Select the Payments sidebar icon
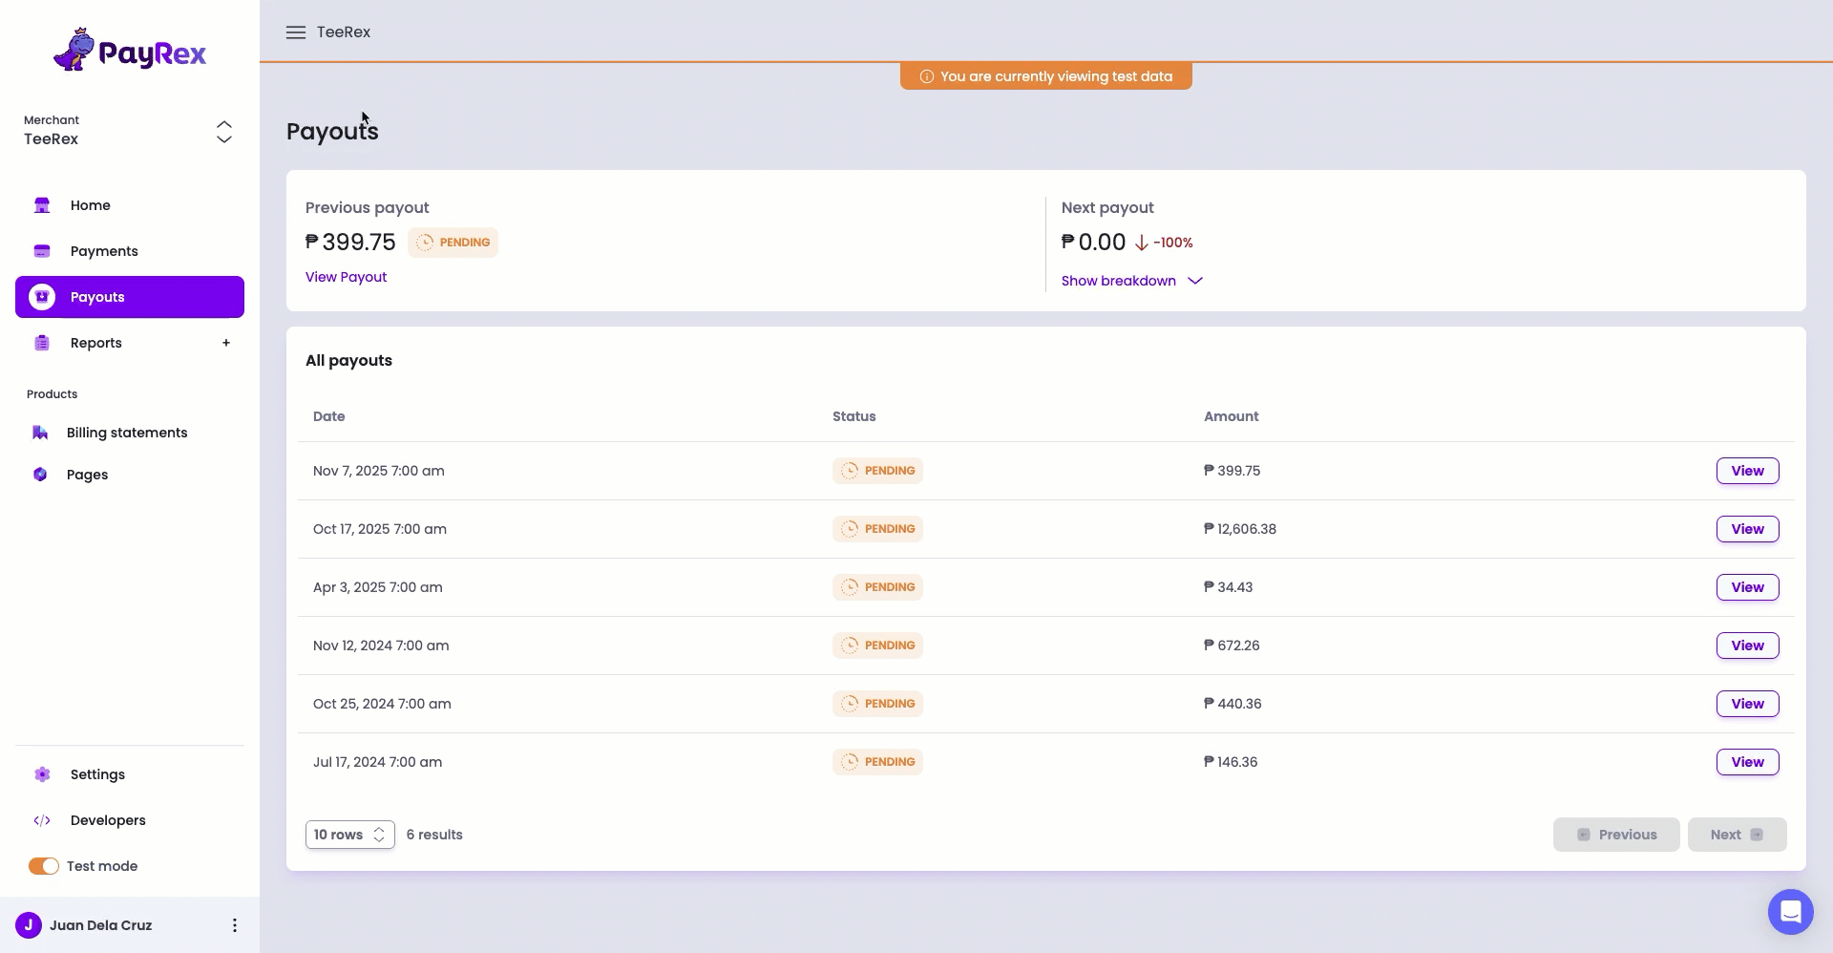 [x=42, y=251]
